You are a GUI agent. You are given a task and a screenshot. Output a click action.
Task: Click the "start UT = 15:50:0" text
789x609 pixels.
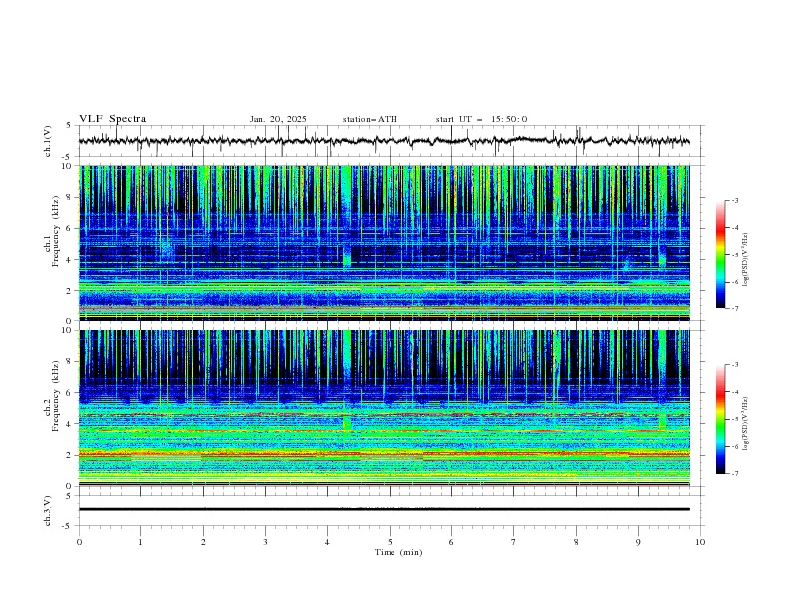click(x=481, y=119)
